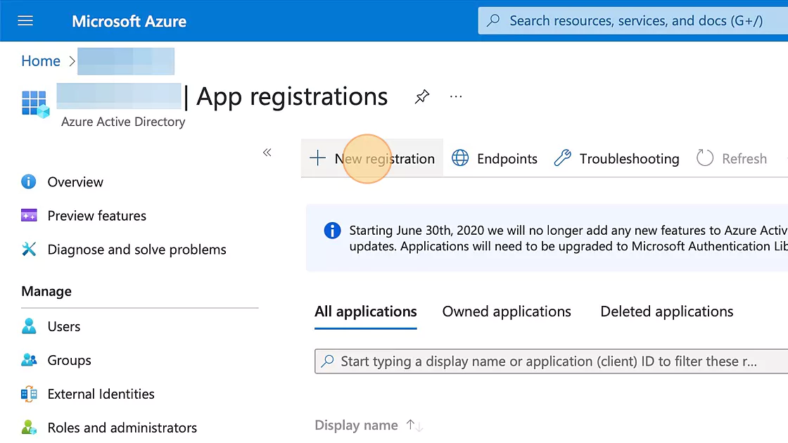This screenshot has width=788, height=443.
Task: Pin App registrations to dashboard
Action: click(x=421, y=97)
